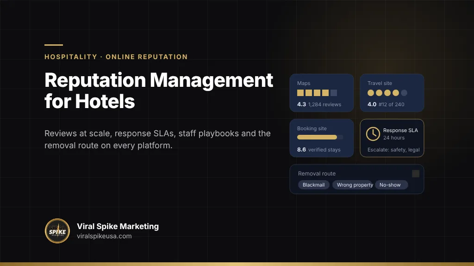Click the Booking site card label
The width and height of the screenshot is (474, 266).
pos(312,128)
